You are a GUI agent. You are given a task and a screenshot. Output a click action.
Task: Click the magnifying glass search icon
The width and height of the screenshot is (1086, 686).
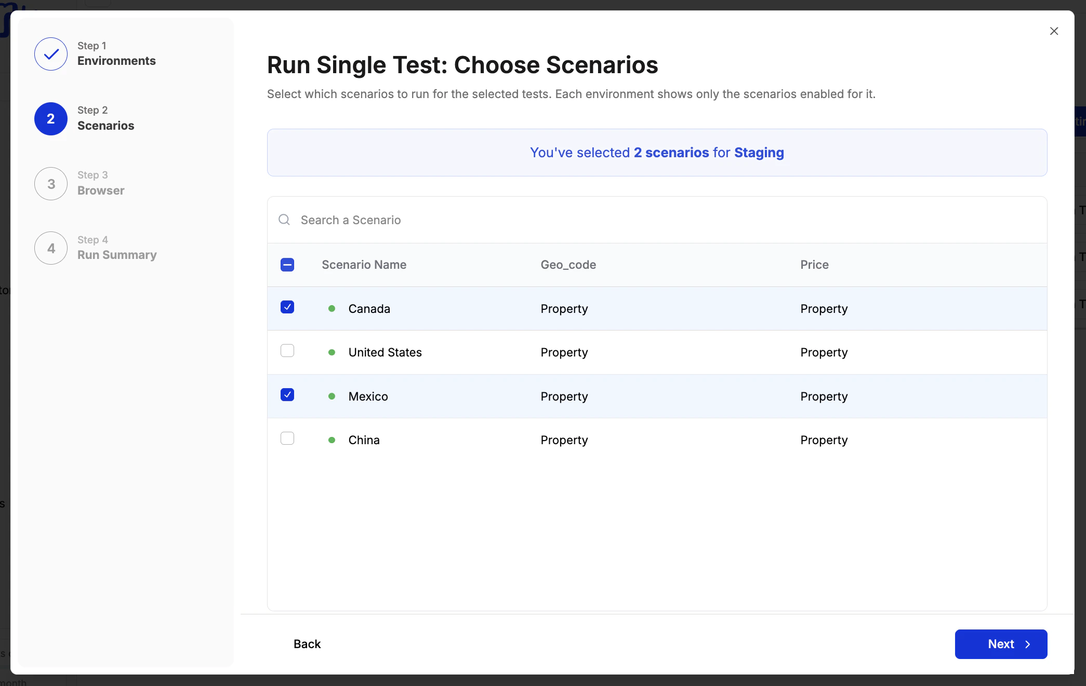(x=284, y=219)
